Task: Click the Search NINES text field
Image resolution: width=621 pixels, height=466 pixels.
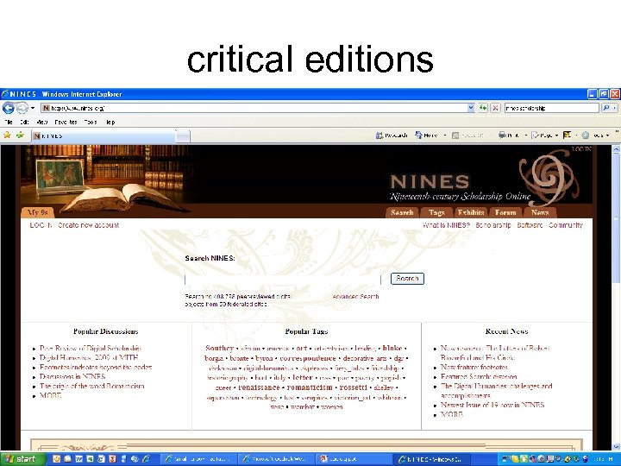Action: [x=283, y=280]
